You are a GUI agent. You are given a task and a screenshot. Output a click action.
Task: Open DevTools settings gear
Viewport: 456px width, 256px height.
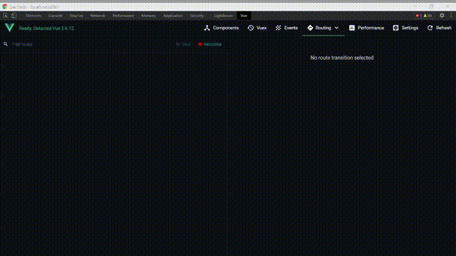pos(442,16)
